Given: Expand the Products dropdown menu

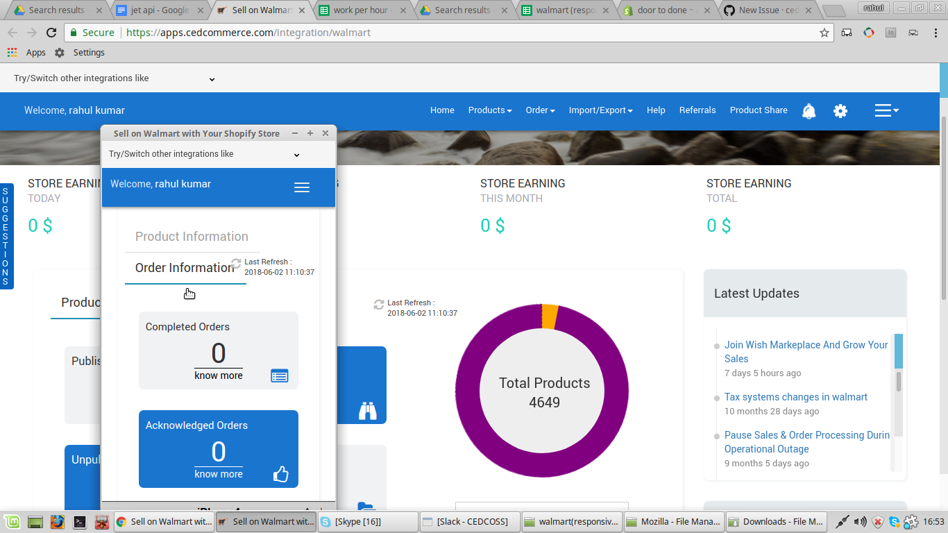Looking at the screenshot, I should [x=489, y=110].
